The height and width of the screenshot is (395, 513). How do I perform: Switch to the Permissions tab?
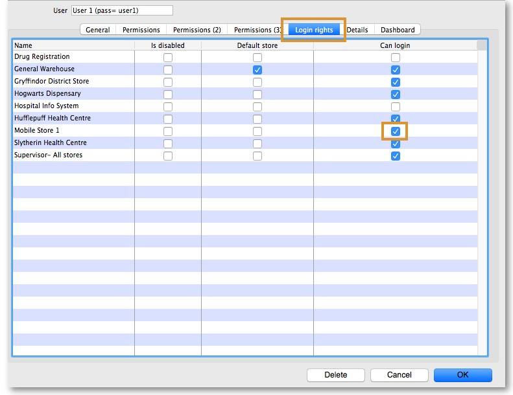(x=141, y=30)
